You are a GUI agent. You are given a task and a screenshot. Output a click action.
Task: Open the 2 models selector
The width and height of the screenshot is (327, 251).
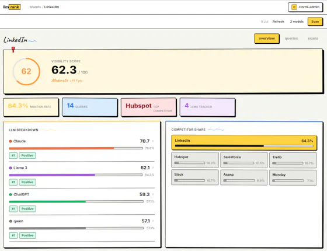tap(297, 22)
